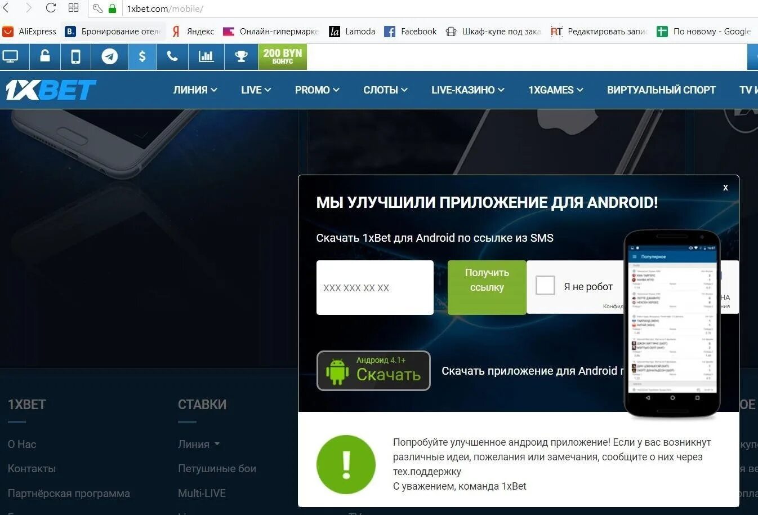Open the AliExpress bookmark
This screenshot has width=758, height=515.
click(29, 32)
